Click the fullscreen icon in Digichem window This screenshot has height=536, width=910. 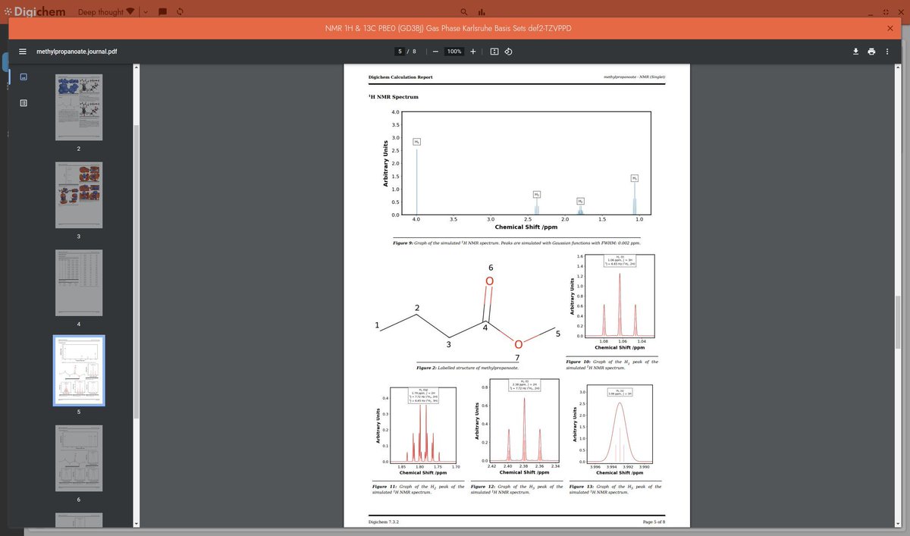pos(886,12)
